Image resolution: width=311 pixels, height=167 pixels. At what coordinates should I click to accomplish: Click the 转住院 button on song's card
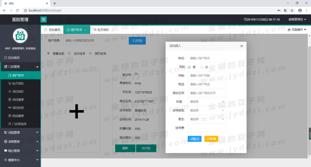146,148
